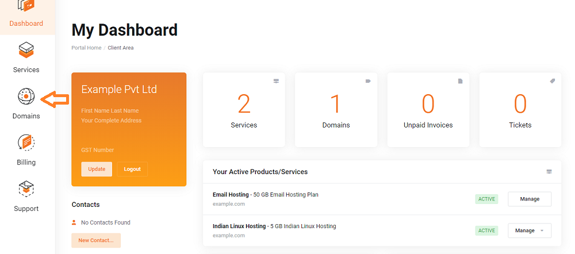Open Domains globe icon in sidebar

(26, 97)
